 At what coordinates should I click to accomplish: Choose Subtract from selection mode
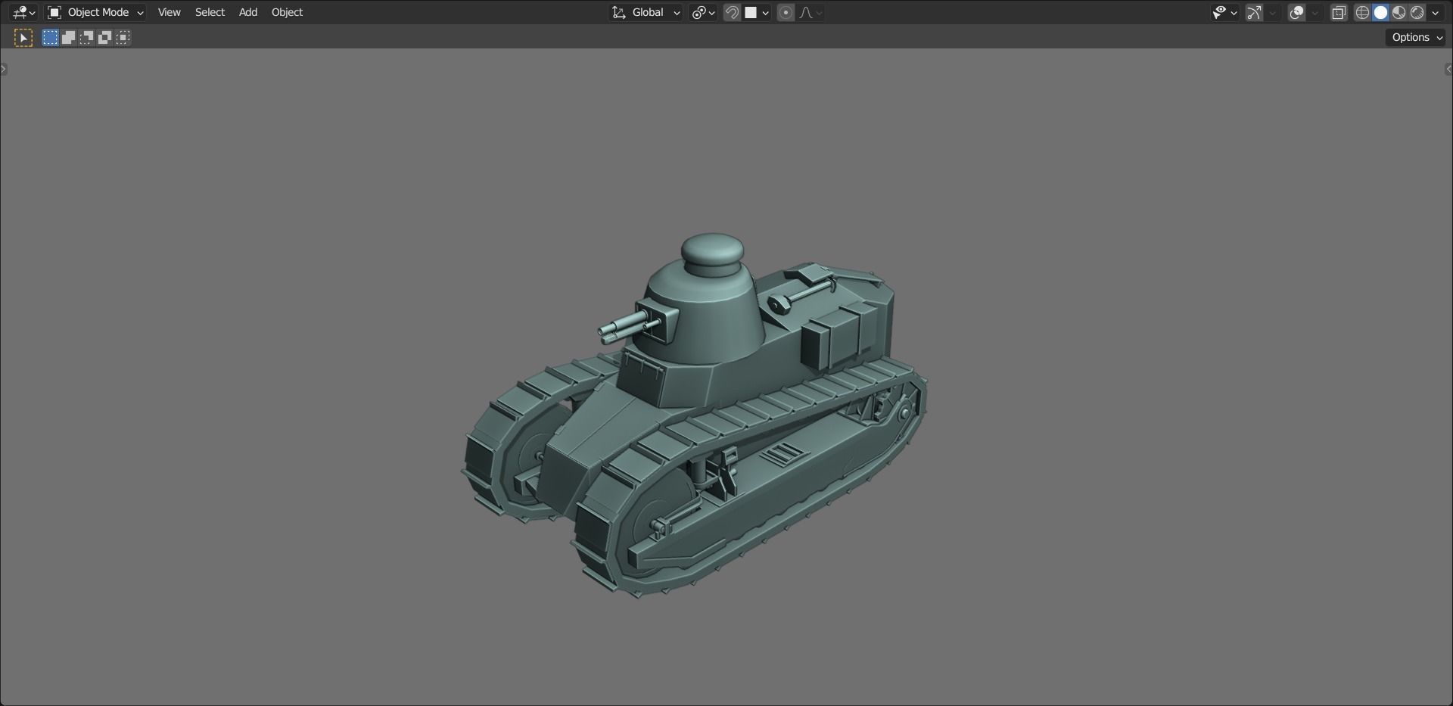coord(86,37)
